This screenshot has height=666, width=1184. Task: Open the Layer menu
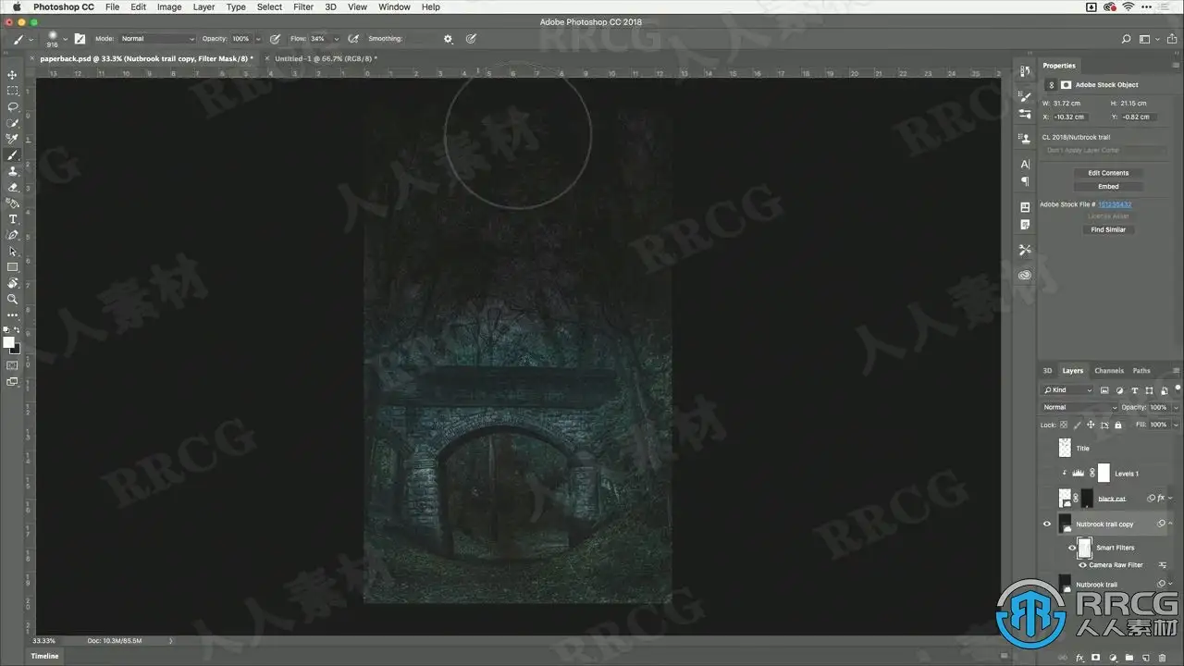pyautogui.click(x=203, y=6)
